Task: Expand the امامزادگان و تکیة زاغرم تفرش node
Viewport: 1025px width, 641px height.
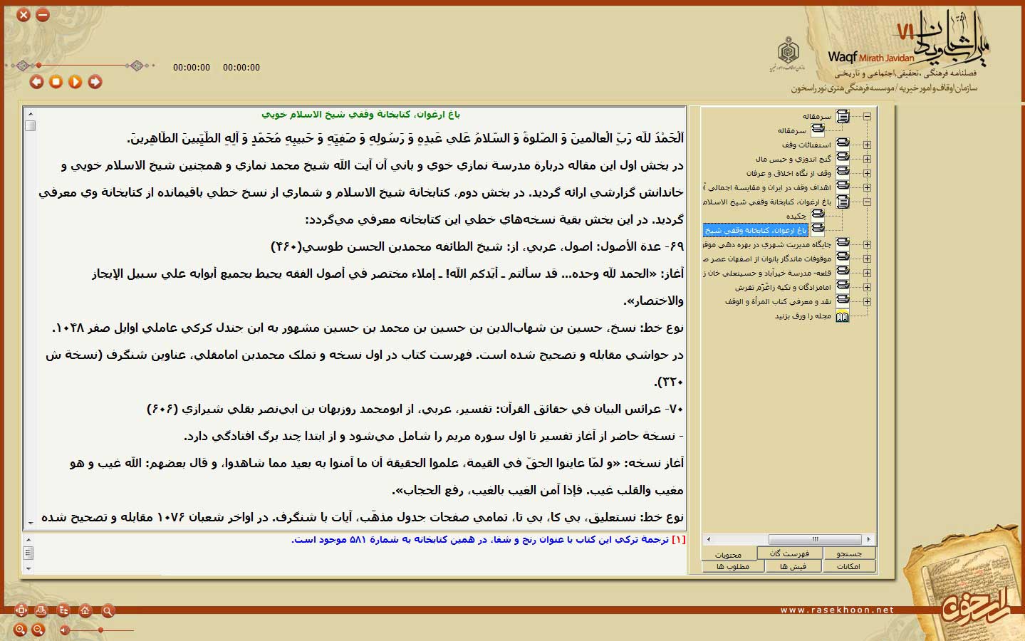Action: point(867,287)
